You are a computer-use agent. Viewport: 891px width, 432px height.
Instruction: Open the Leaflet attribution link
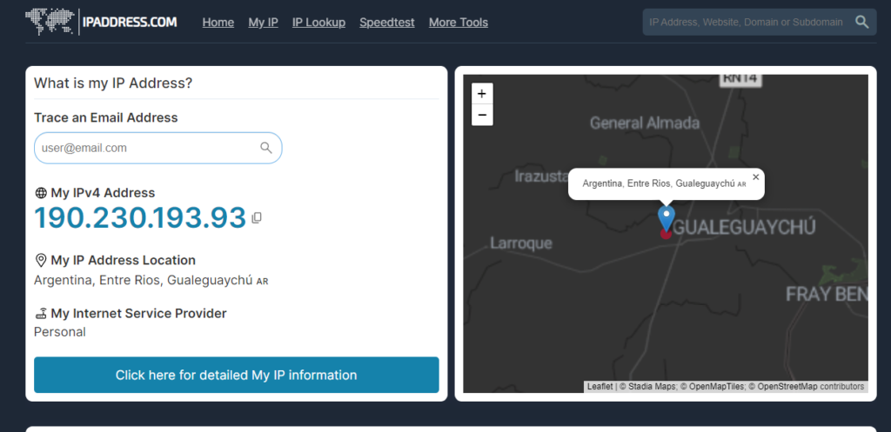click(x=600, y=387)
